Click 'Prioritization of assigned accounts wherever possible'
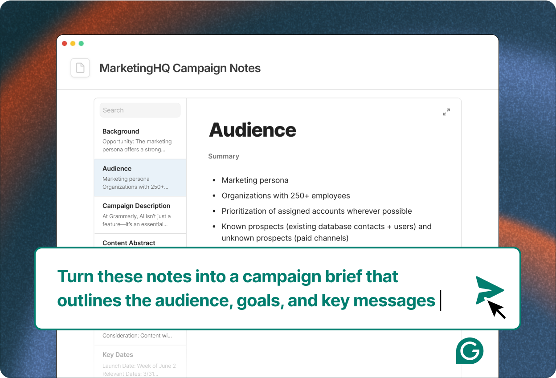Screen dimensions: 556x378 pos(317,211)
